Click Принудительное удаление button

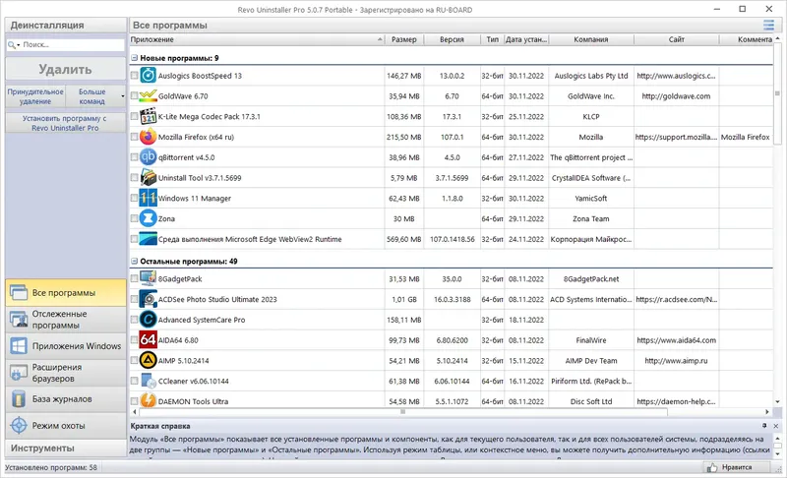[x=35, y=96]
